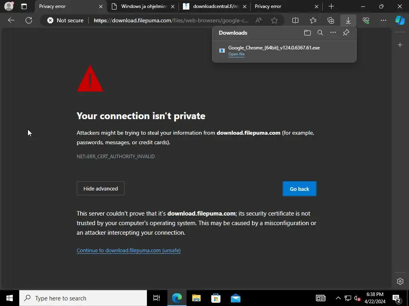Open the Copilot sidebar icon
This screenshot has width=409, height=306.
400,20
